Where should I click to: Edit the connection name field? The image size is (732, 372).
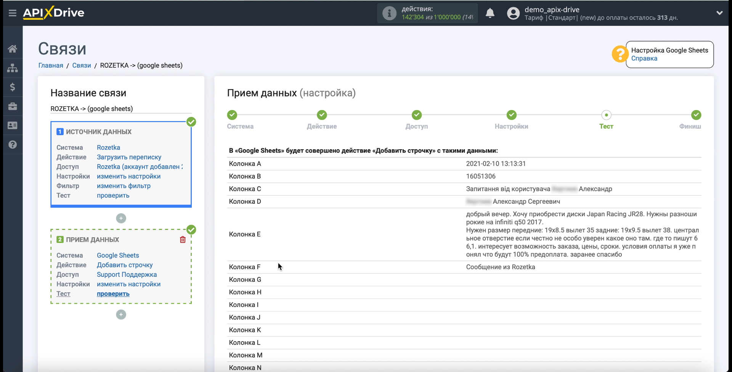point(121,109)
